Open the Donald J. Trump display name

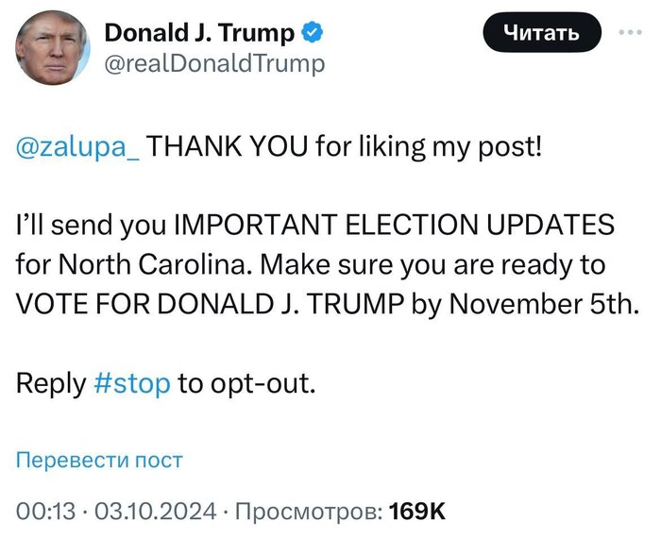pyautogui.click(x=199, y=33)
